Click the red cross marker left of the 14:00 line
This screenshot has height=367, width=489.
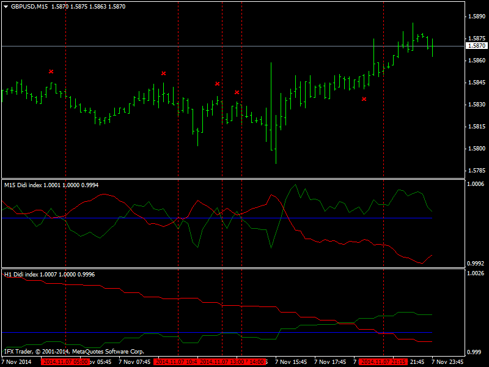click(237, 92)
